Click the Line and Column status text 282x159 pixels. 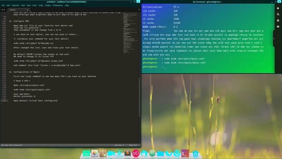[13, 145]
